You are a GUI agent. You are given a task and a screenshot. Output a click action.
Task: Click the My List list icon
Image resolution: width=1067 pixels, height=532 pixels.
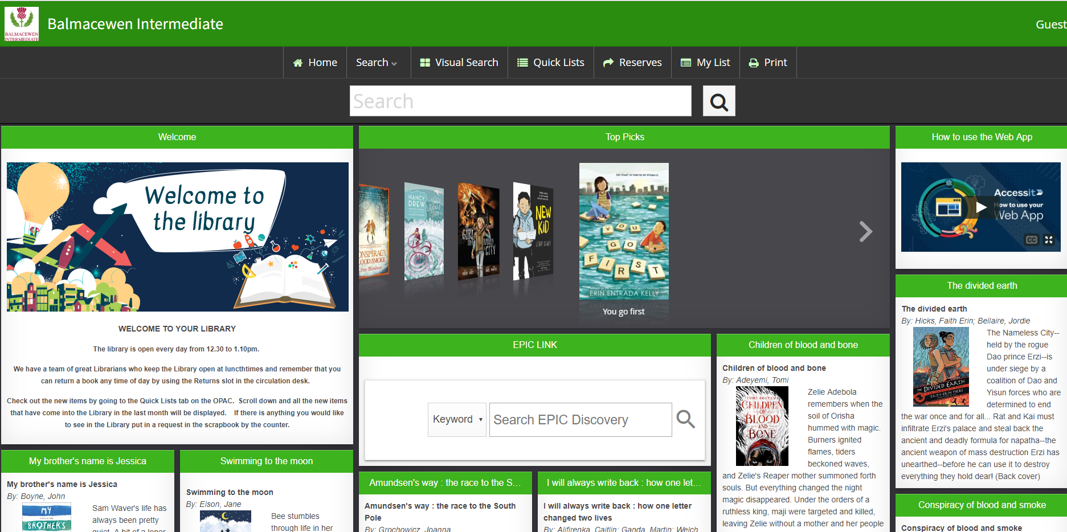click(685, 62)
